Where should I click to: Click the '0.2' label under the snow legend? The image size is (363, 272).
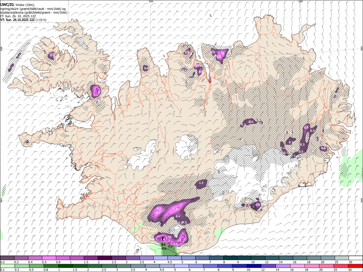click(2, 262)
